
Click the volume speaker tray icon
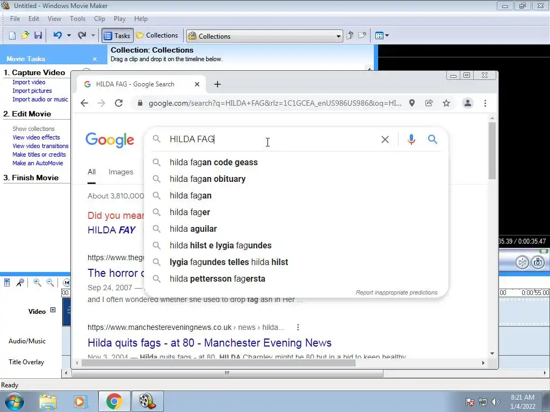click(x=495, y=401)
